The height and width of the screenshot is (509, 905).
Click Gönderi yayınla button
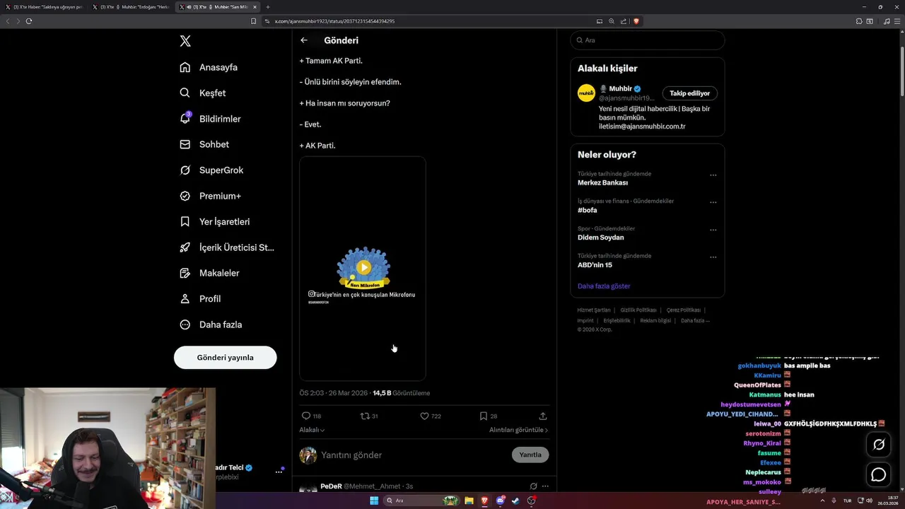[225, 357]
